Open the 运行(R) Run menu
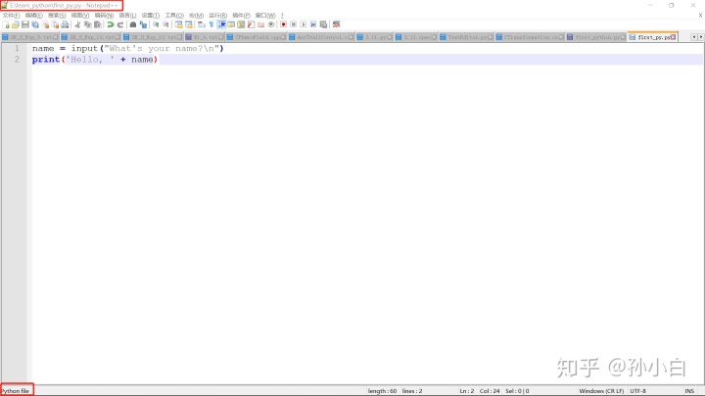 (218, 16)
